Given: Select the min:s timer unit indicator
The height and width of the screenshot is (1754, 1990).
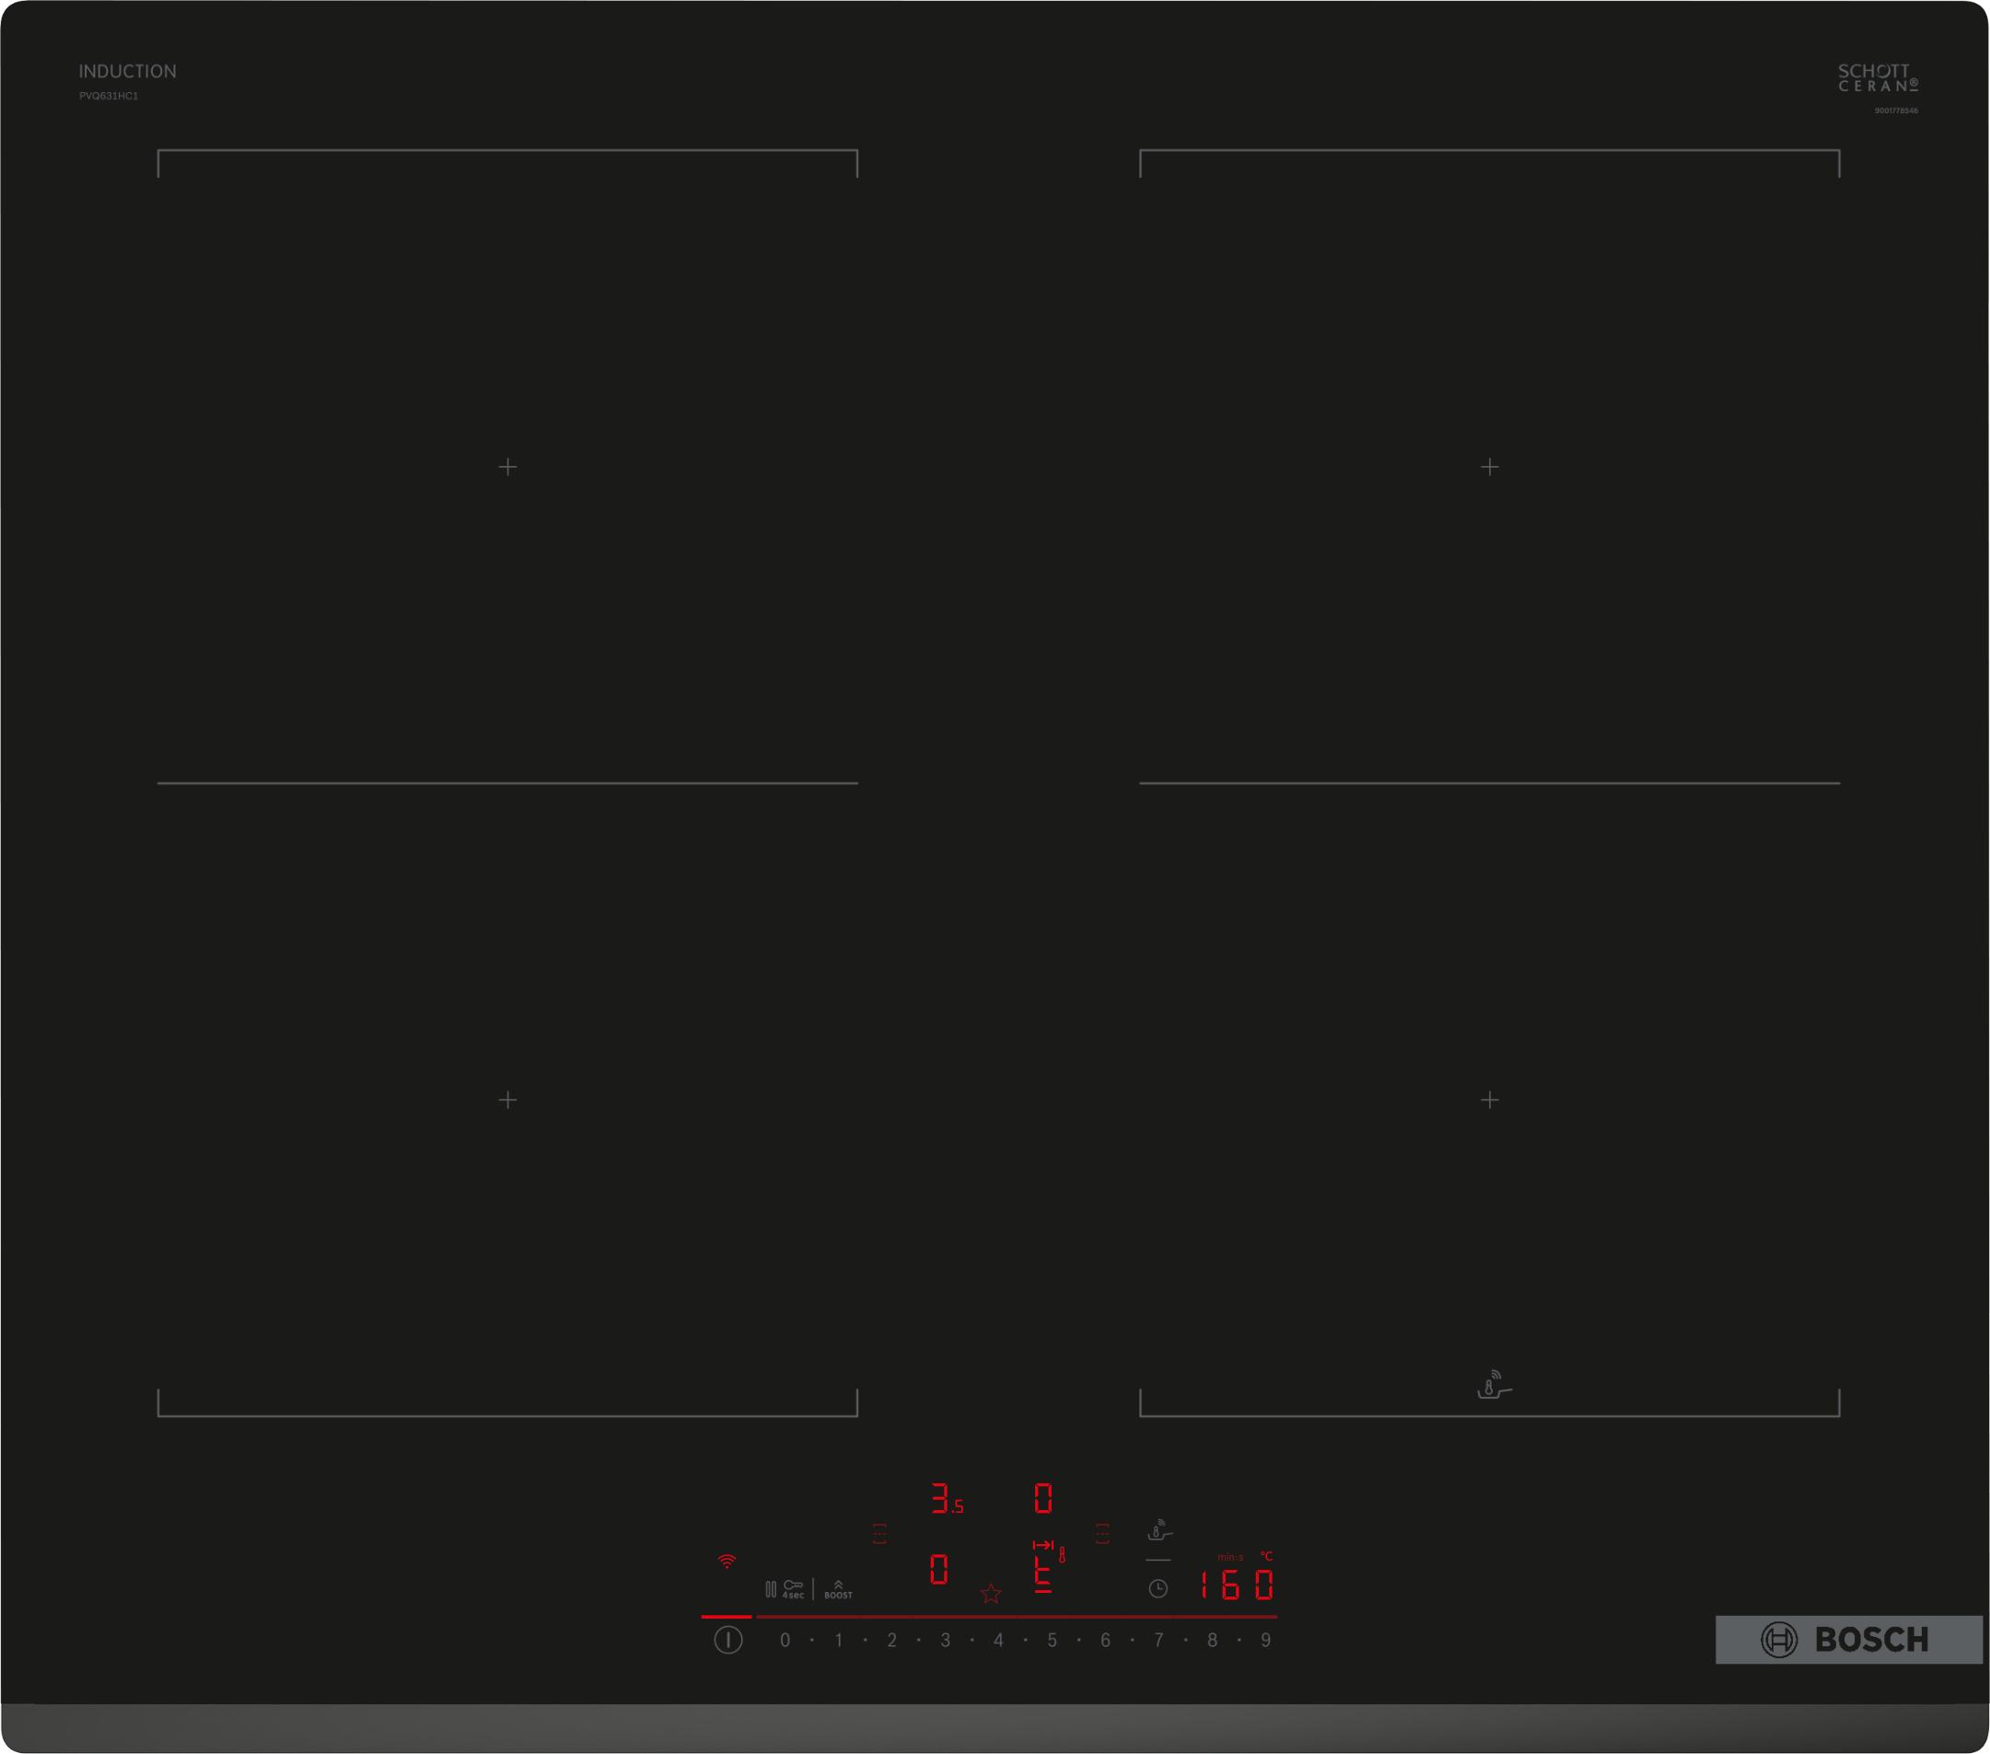Looking at the screenshot, I should pos(1230,1557).
